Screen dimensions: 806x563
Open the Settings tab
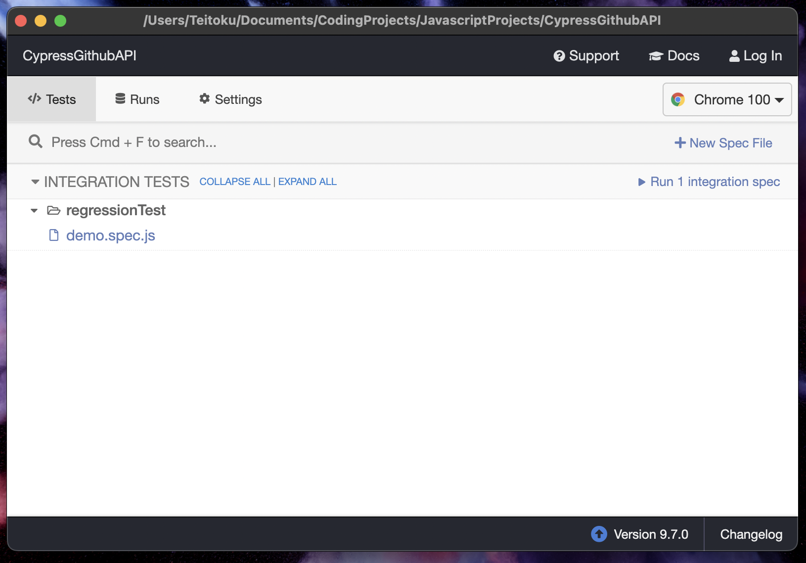[x=230, y=99]
